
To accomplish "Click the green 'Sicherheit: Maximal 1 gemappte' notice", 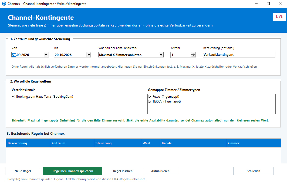I will [140, 120].
